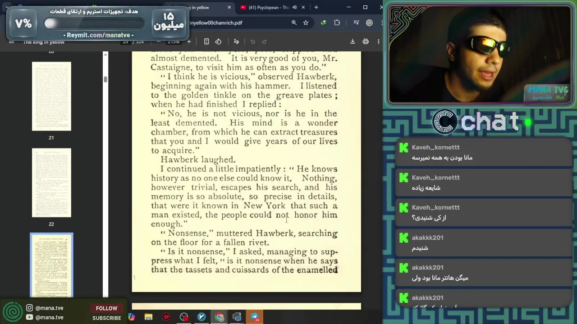Zoom in the PDF with plus button
The height and width of the screenshot is (324, 577).
click(x=189, y=41)
